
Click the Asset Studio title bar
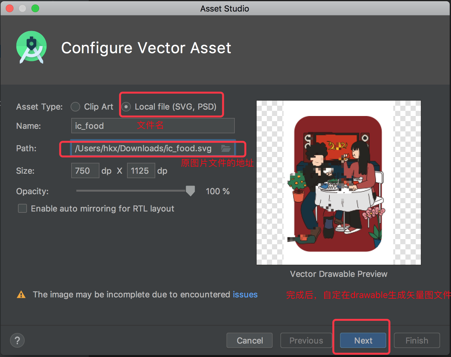tap(225, 8)
